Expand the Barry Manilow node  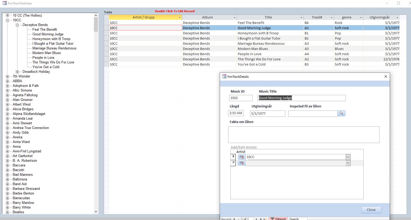click(8, 203)
